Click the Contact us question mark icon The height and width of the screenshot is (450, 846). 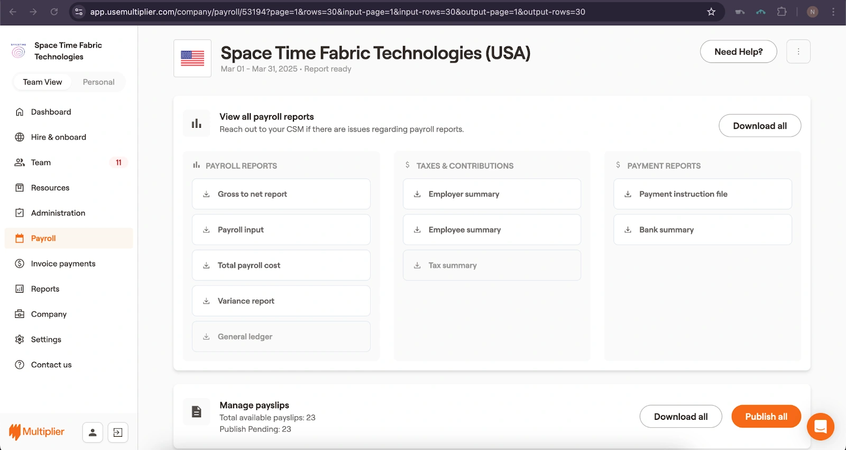click(20, 365)
